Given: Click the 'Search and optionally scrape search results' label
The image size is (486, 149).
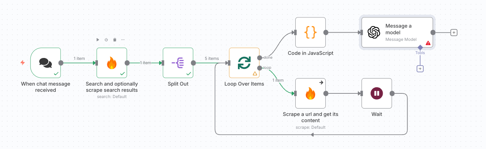Looking at the screenshot, I should (x=112, y=87).
